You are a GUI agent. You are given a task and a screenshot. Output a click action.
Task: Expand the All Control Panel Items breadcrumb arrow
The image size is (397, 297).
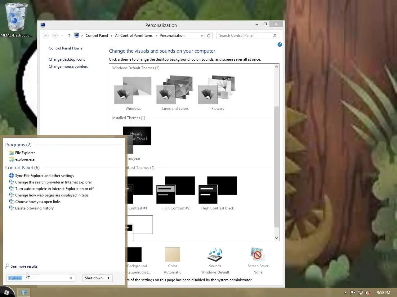pyautogui.click(x=156, y=36)
